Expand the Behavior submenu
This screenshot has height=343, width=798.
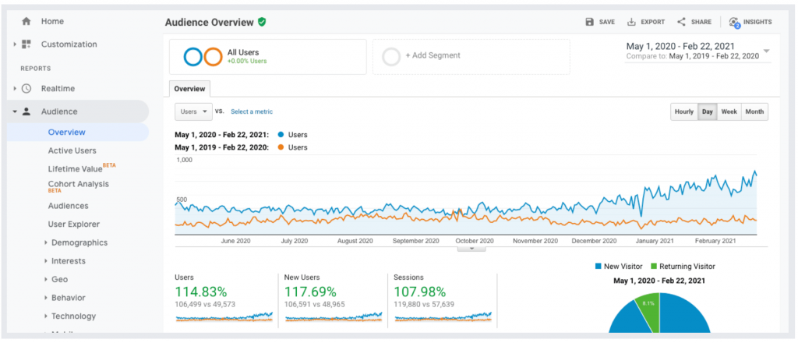(x=46, y=298)
